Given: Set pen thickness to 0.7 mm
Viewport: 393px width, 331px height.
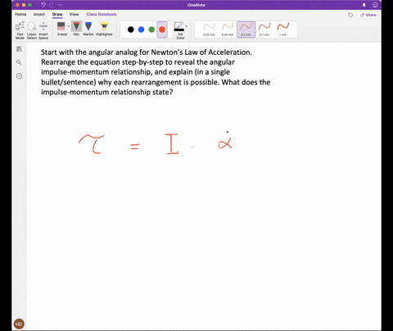Looking at the screenshot, I should pyautogui.click(x=264, y=29).
